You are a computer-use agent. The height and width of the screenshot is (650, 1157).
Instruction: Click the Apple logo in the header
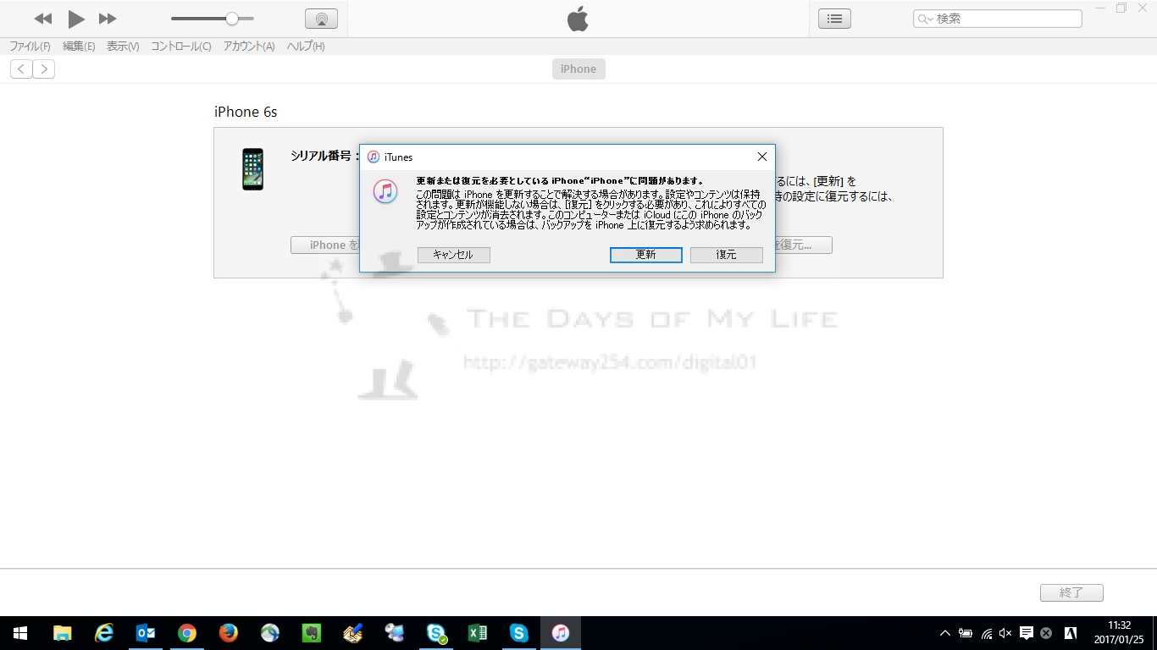(x=578, y=19)
